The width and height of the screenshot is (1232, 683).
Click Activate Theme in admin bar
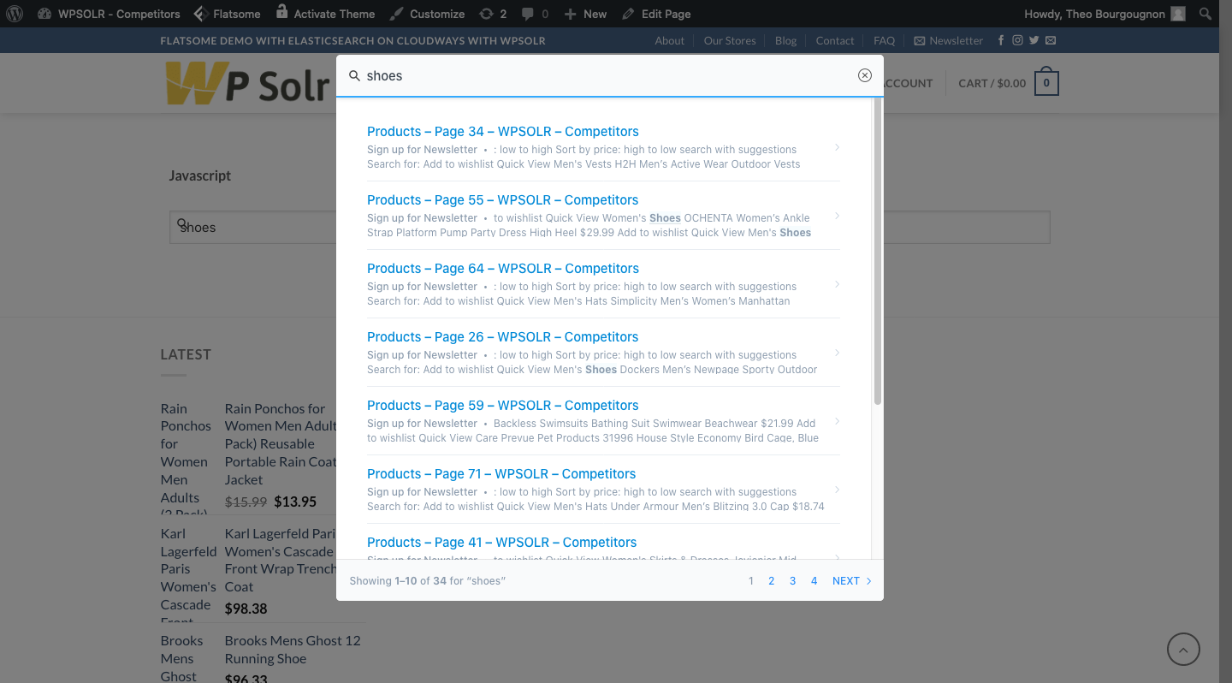325,14
